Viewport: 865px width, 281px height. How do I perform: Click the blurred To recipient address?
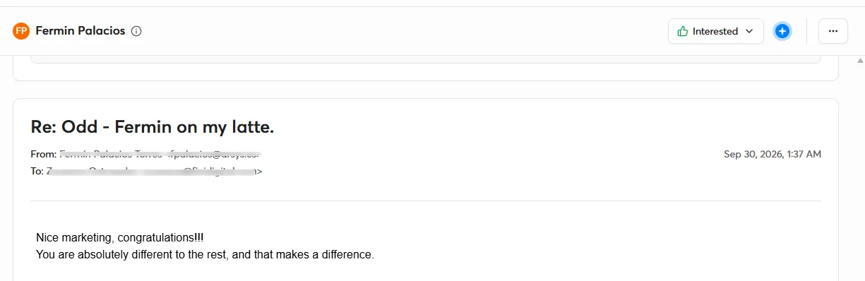point(155,171)
